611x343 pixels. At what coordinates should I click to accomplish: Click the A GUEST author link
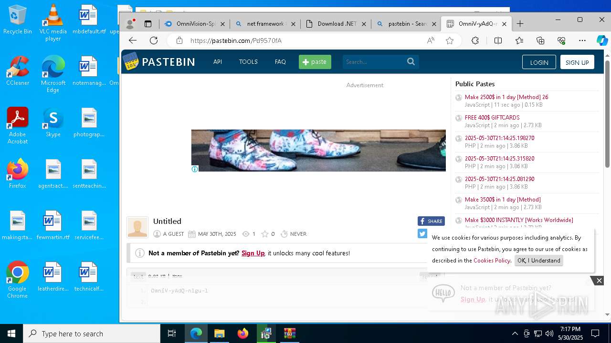pos(173,234)
